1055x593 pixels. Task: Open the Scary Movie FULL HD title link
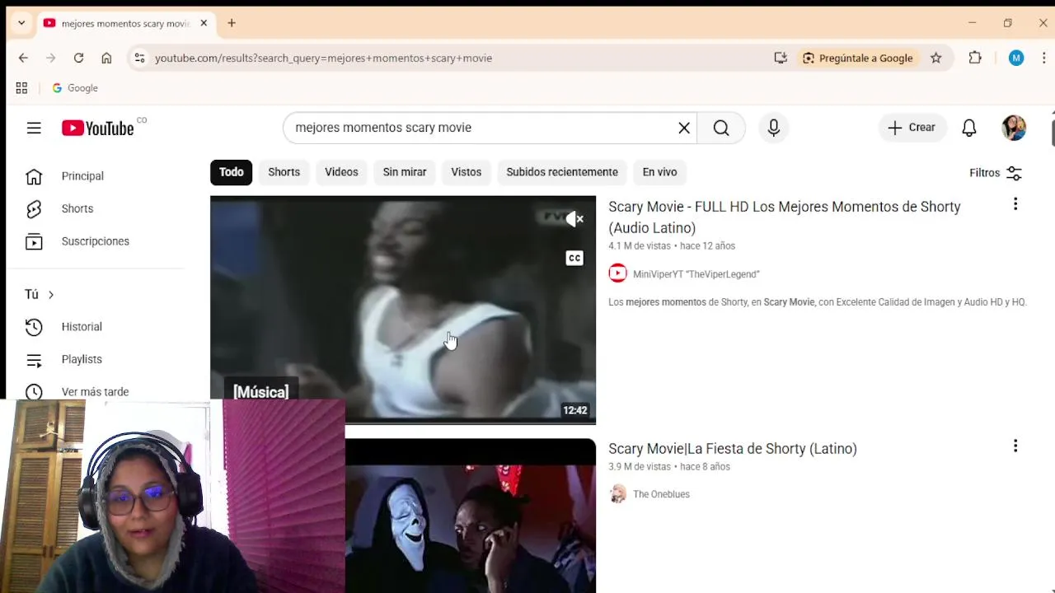pyautogui.click(x=785, y=217)
